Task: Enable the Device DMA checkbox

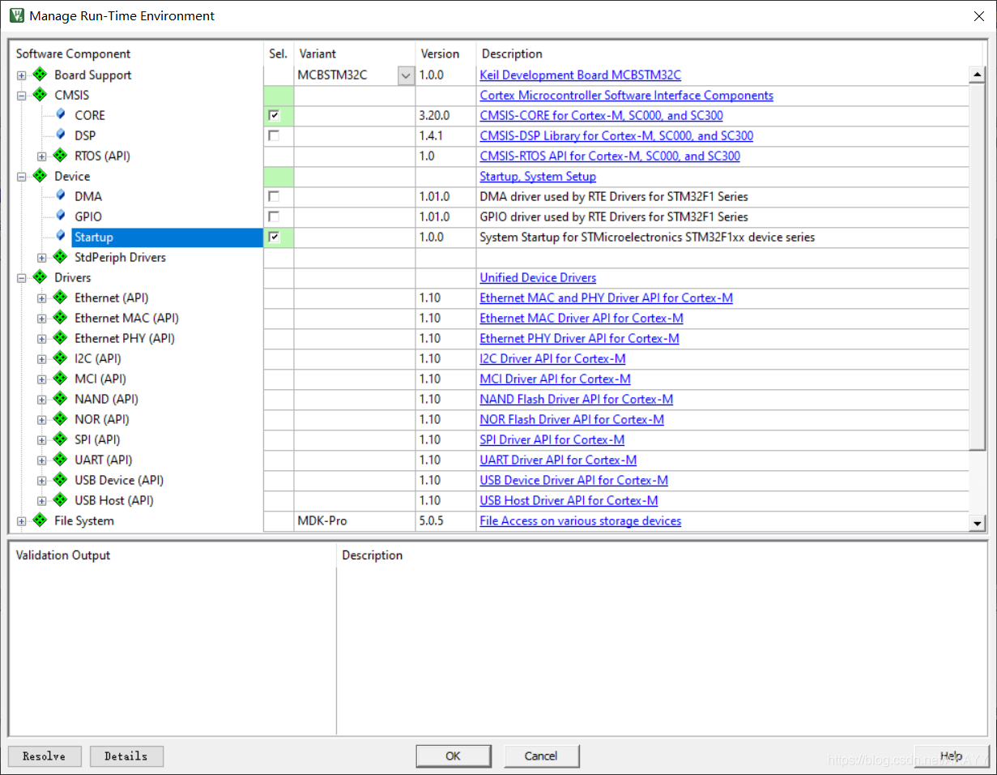Action: tap(274, 196)
